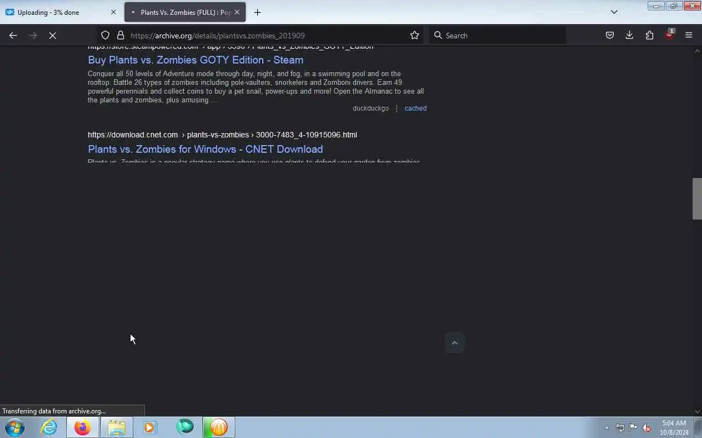Open the taskbar clock and date

(674, 428)
